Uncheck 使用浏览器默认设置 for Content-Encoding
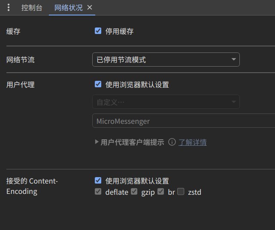Viewport: 275px width, 230px height. (x=98, y=181)
